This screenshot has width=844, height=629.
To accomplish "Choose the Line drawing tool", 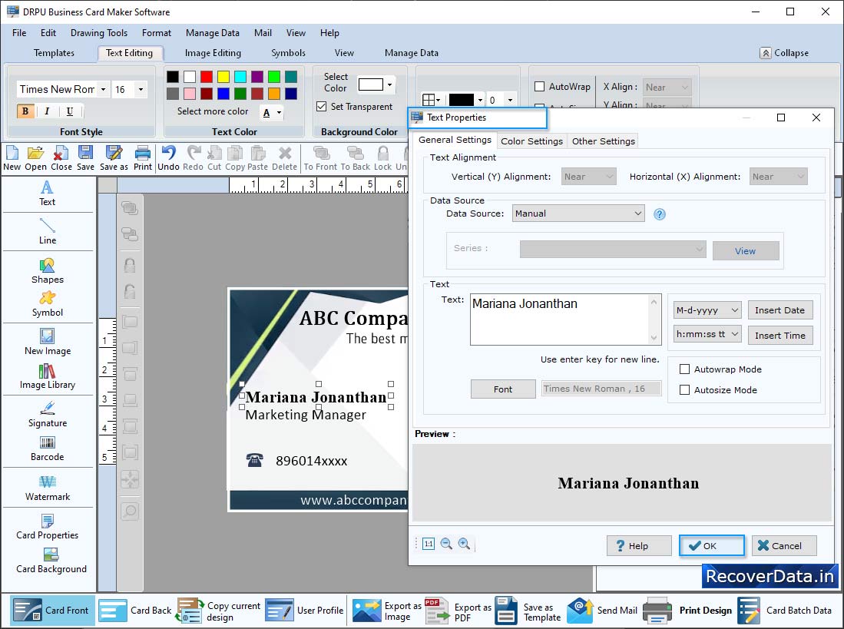I will 48,231.
